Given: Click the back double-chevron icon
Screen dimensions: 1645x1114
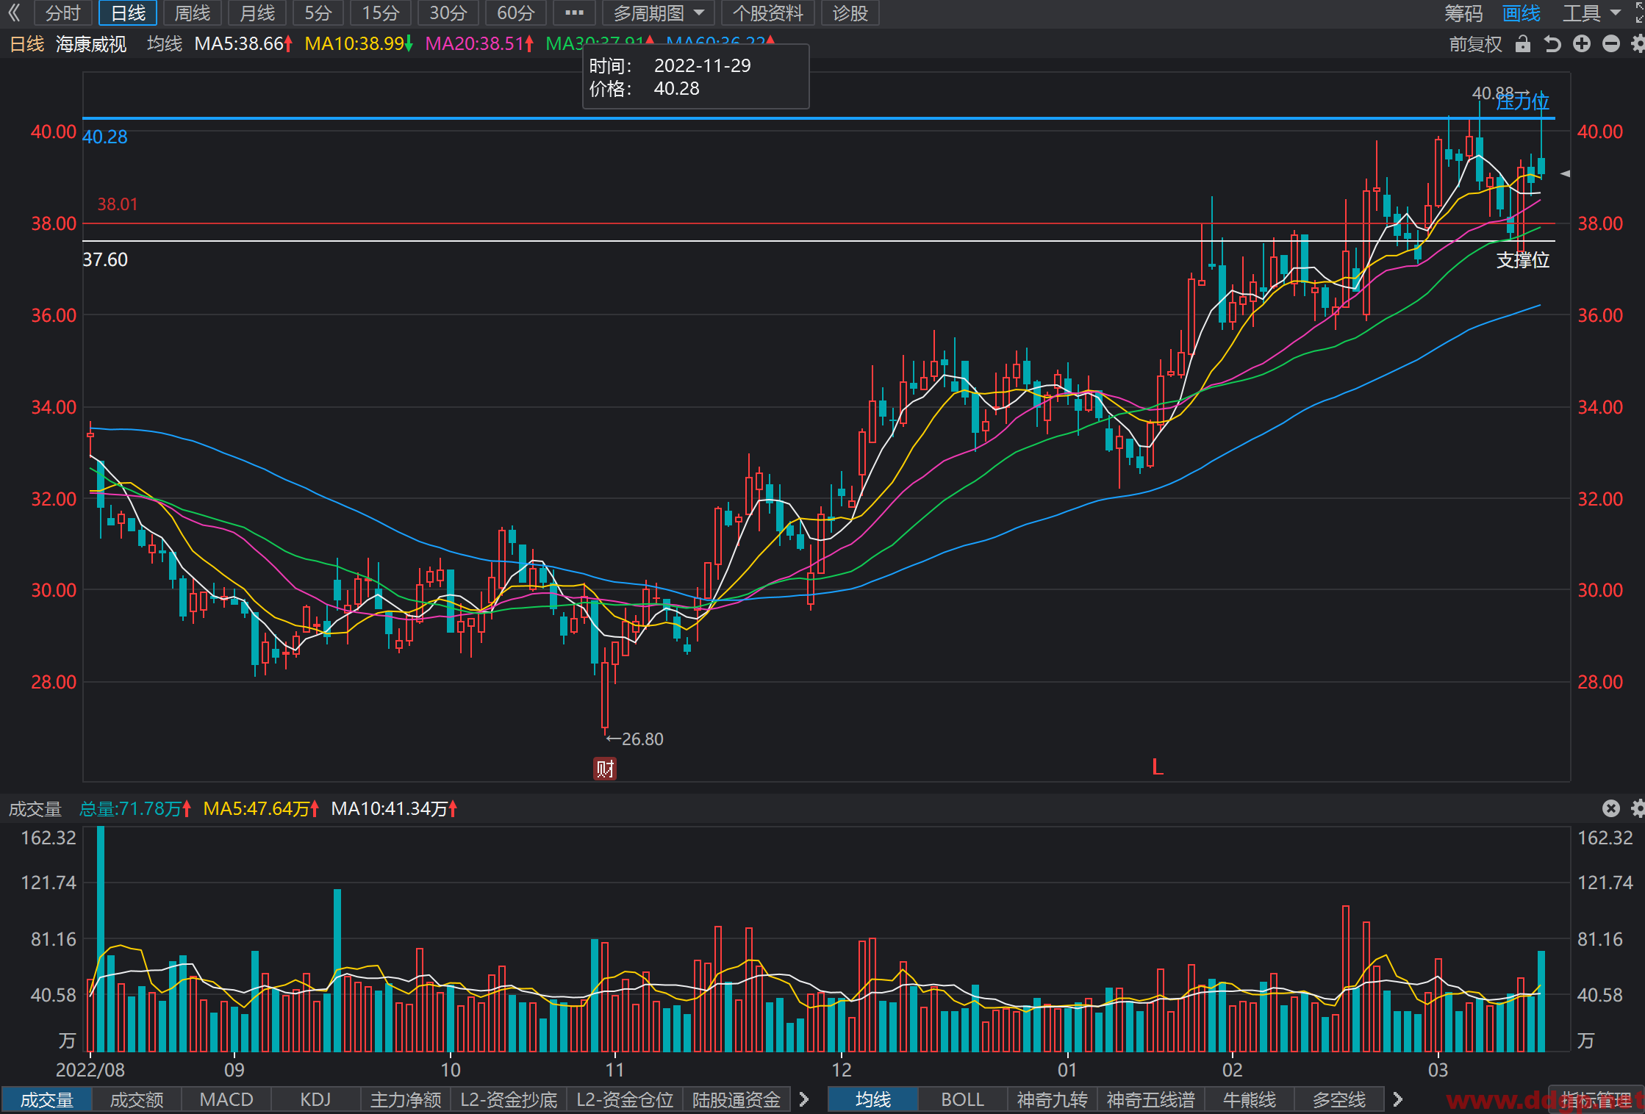Looking at the screenshot, I should (x=14, y=12).
